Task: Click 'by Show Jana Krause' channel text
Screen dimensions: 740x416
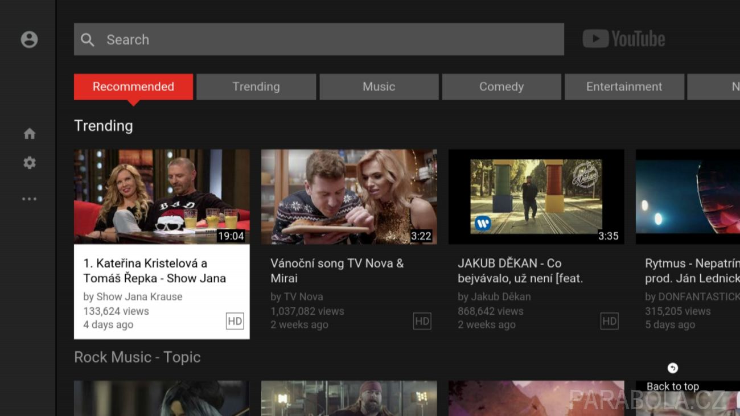Action: pos(133,296)
